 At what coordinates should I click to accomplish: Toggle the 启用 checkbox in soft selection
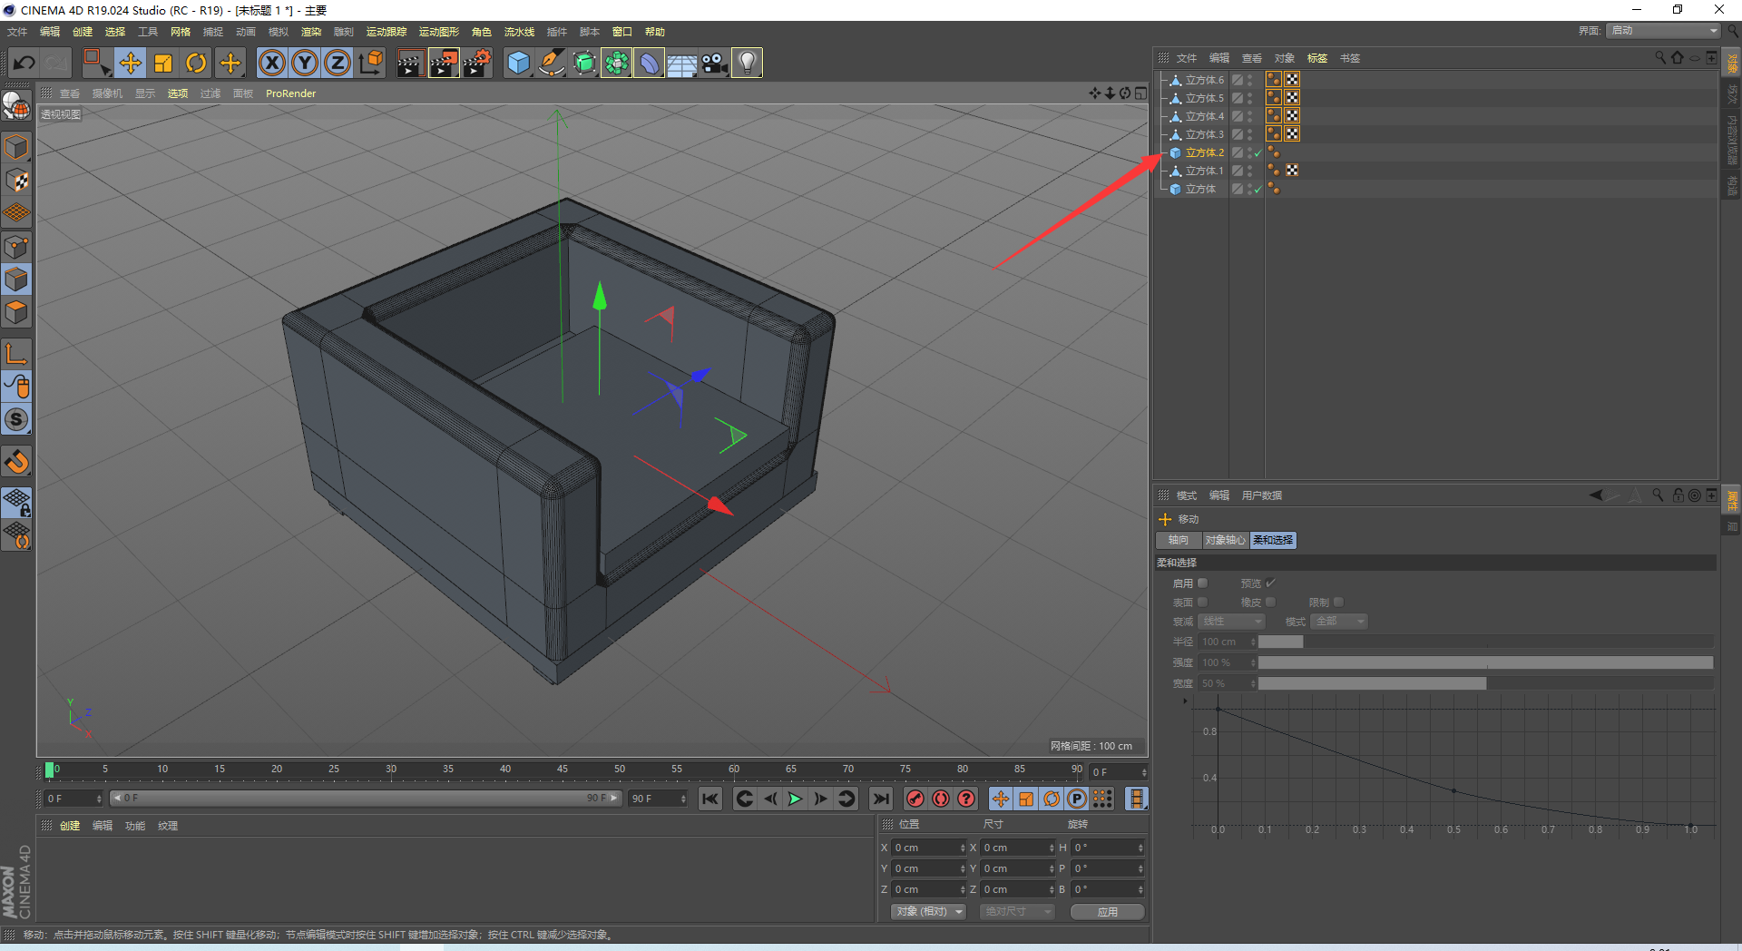[x=1203, y=583]
